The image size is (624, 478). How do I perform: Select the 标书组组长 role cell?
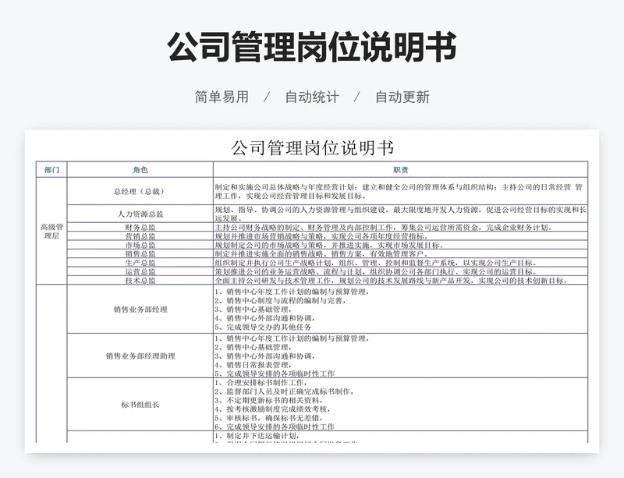click(140, 405)
